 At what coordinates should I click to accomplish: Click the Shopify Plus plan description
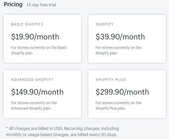tap(118, 106)
